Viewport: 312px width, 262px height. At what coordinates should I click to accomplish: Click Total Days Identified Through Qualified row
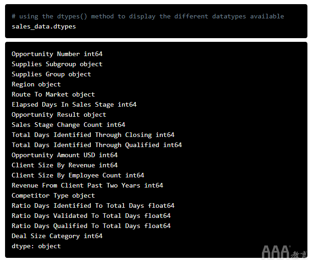point(97,145)
